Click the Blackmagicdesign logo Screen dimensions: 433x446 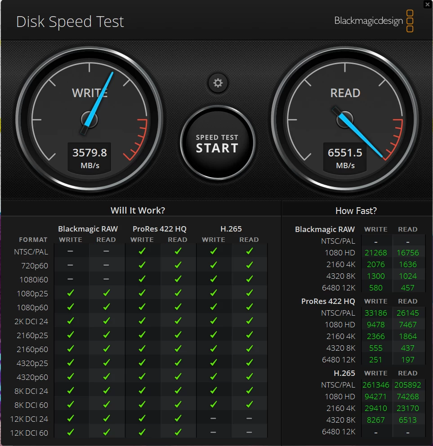coord(374,21)
